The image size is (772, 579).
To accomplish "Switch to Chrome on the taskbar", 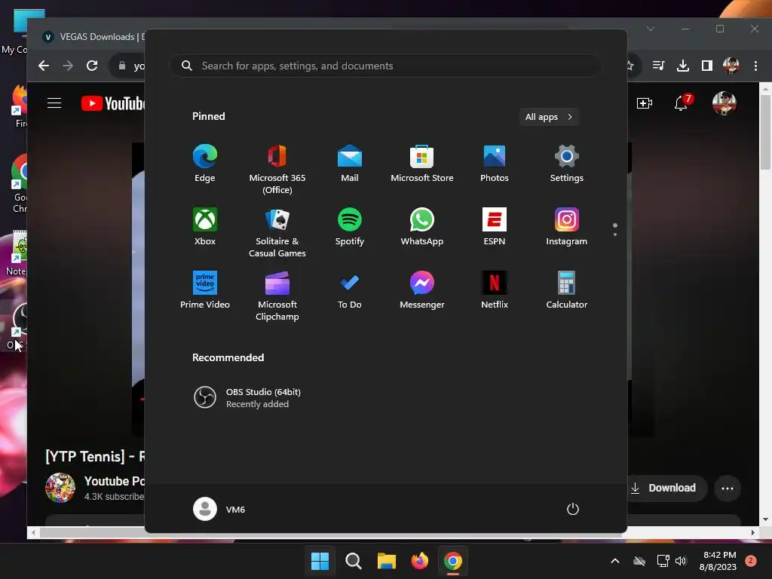I will tap(453, 560).
